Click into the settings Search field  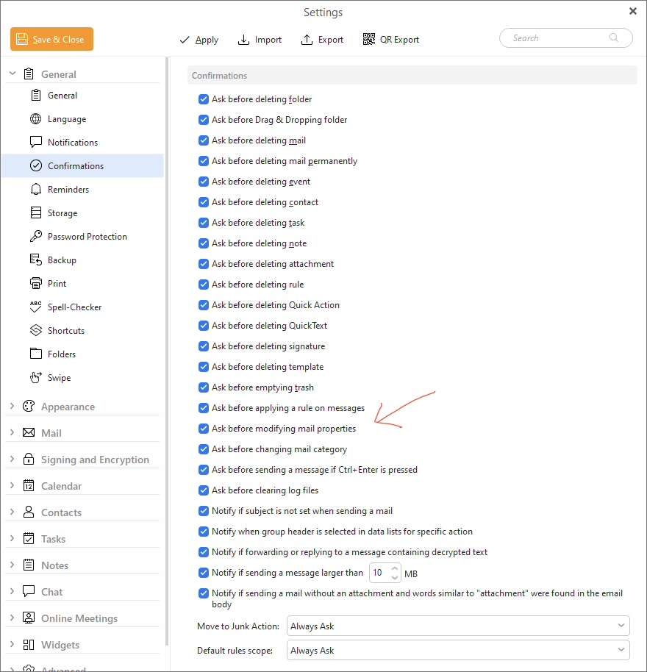tap(559, 38)
